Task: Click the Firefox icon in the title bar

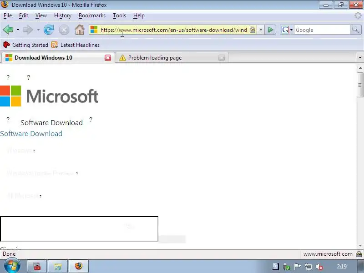Action: [x=5, y=5]
